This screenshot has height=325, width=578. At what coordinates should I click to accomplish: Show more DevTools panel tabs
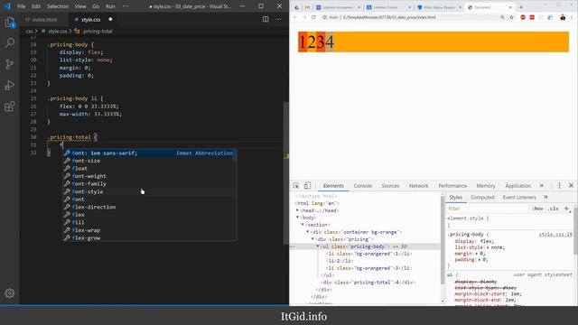click(x=542, y=185)
